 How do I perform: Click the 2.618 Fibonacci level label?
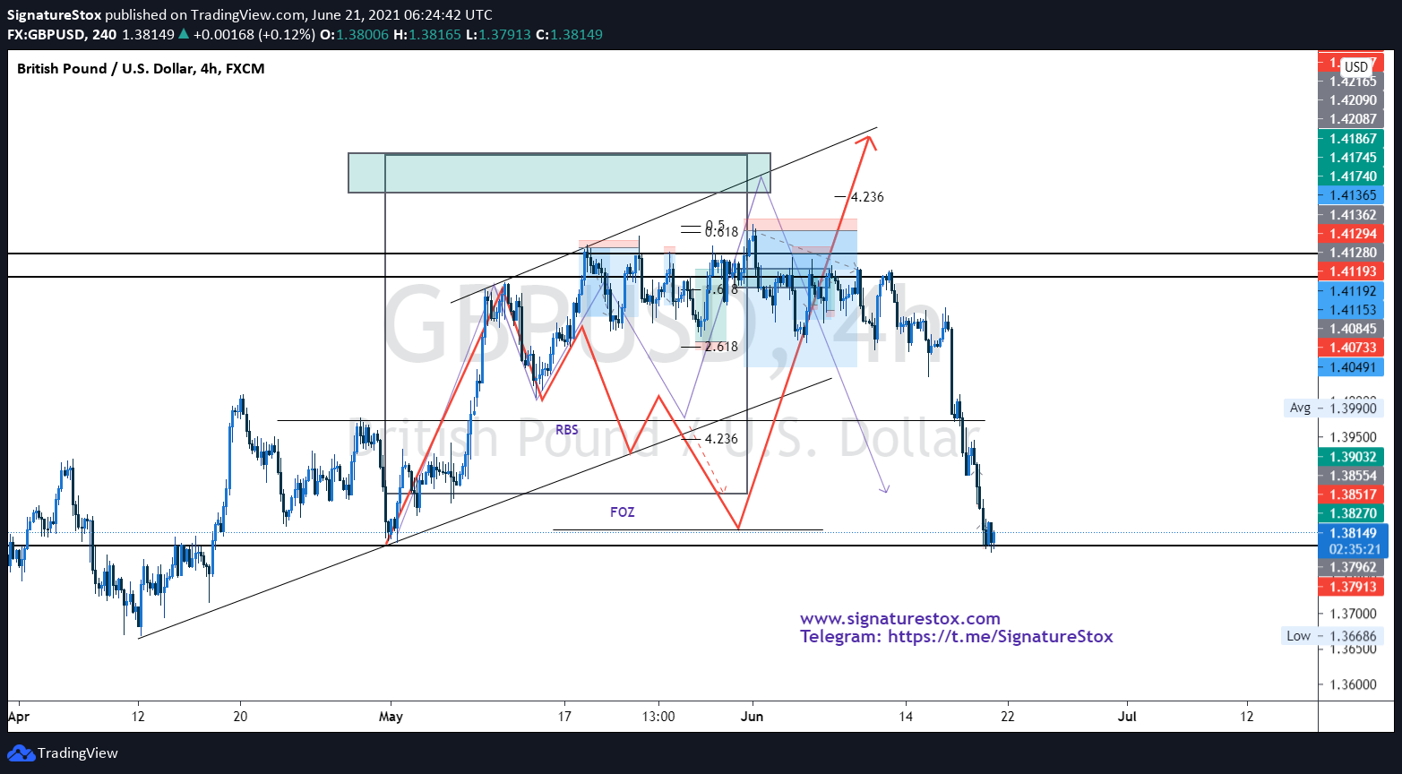(721, 347)
